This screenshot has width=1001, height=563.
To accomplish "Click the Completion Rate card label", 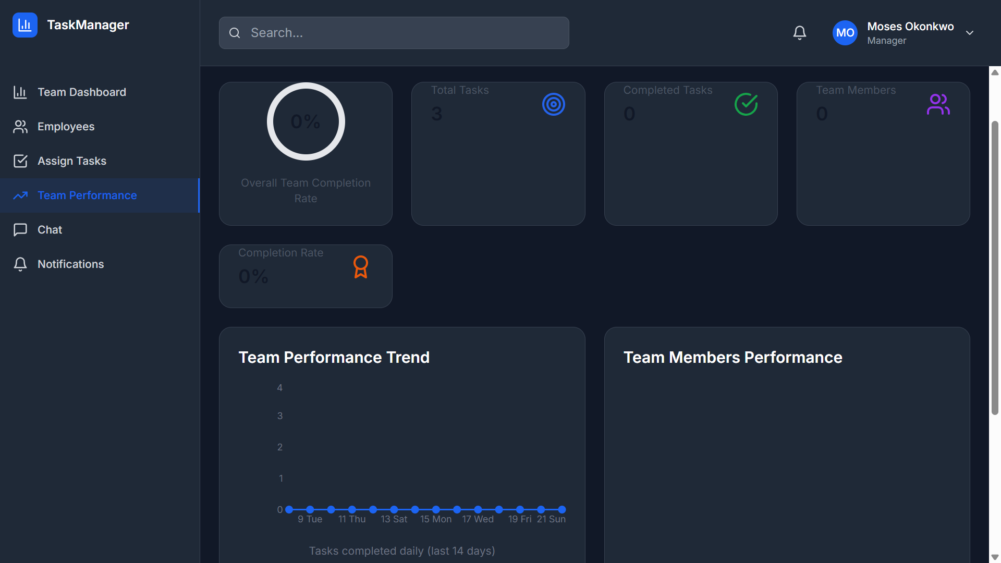I will pyautogui.click(x=281, y=253).
